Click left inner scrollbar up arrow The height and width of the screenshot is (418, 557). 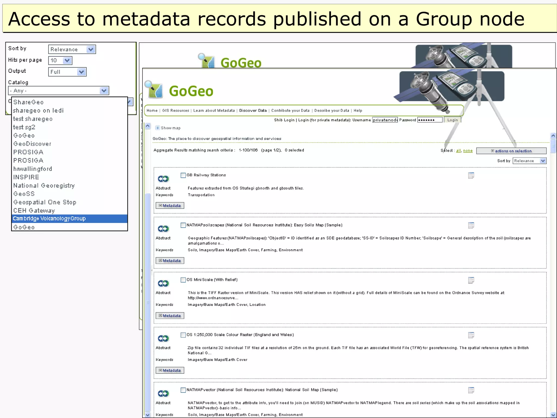pos(148,126)
